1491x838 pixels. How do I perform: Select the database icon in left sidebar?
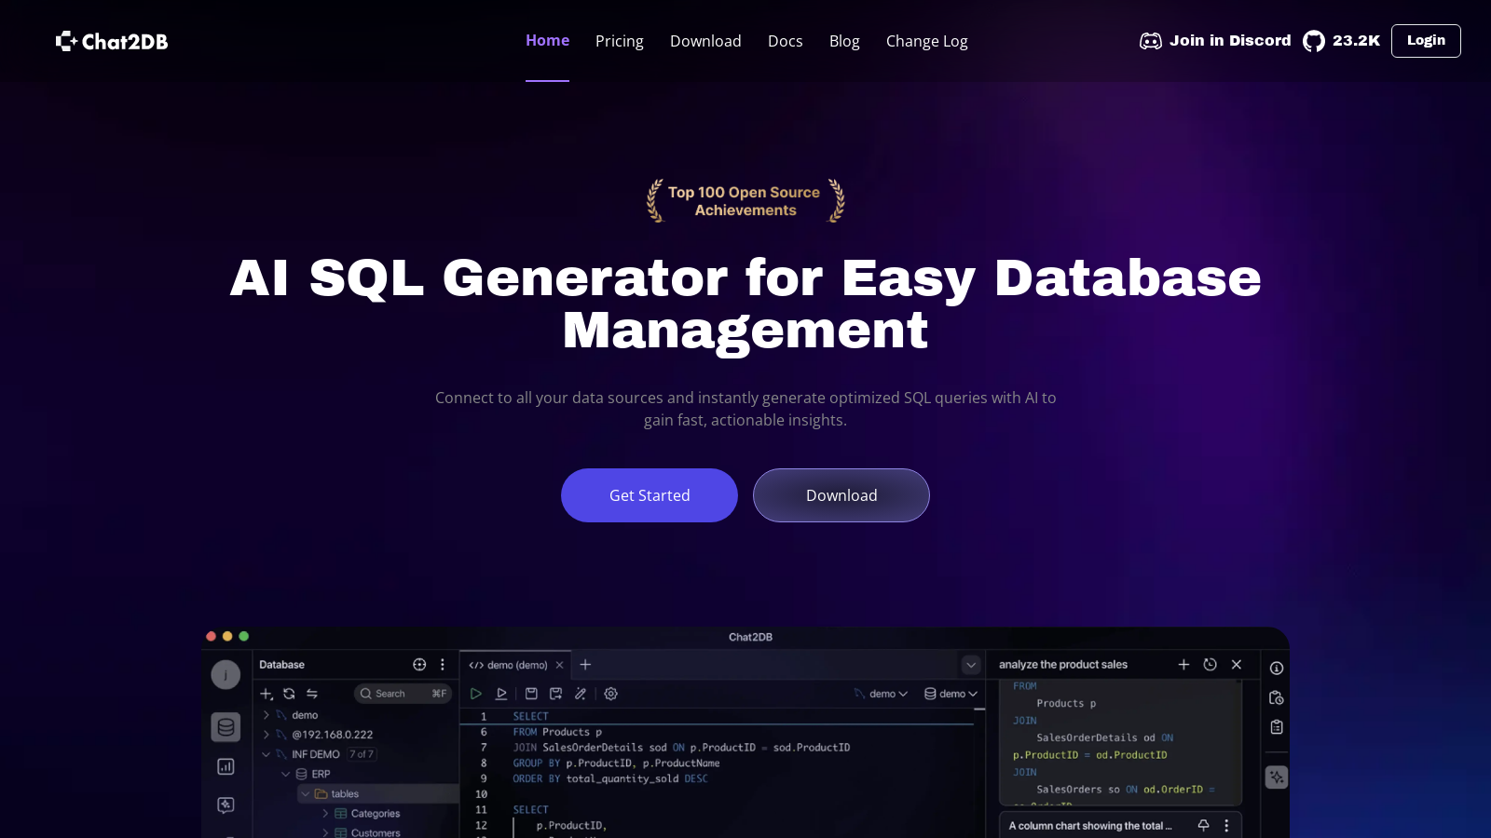[226, 727]
